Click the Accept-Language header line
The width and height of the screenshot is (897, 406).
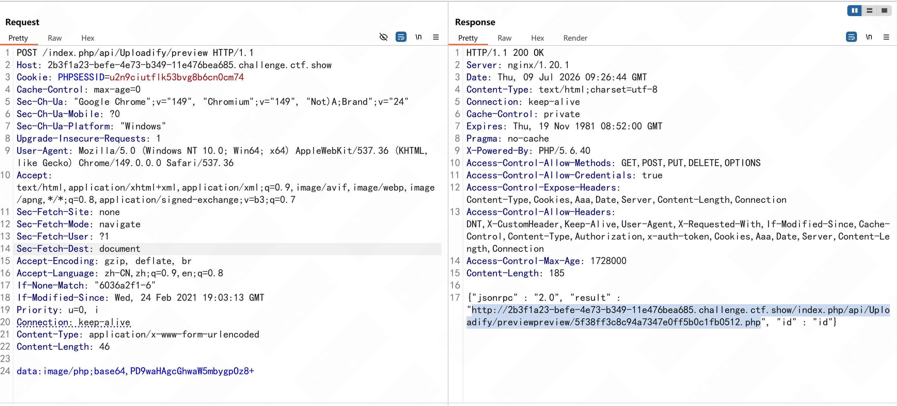120,273
